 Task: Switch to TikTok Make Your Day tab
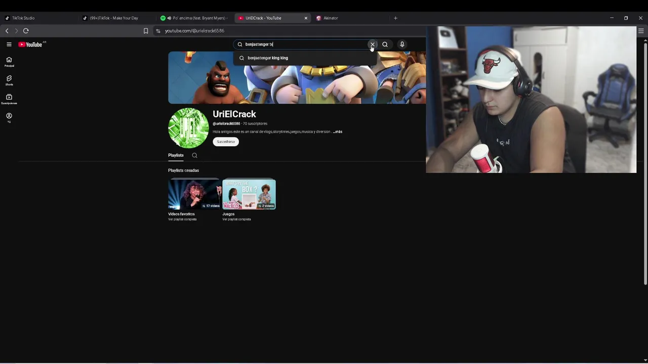118,18
